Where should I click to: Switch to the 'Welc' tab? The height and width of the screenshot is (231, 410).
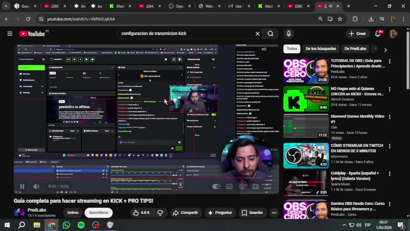coord(209,6)
